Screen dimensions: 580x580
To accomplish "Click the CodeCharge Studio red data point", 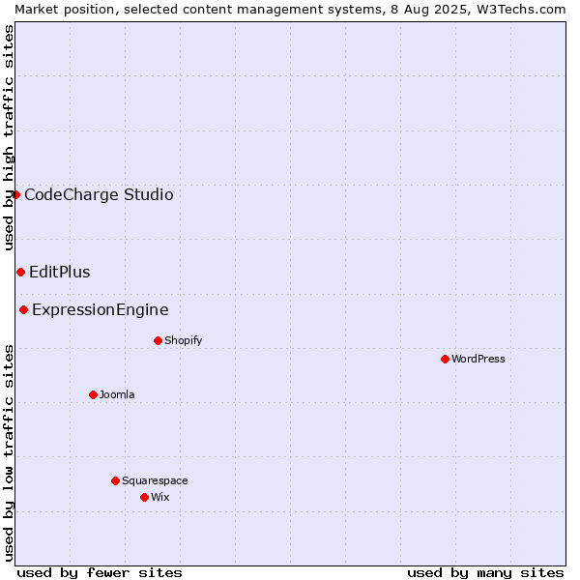I will (x=15, y=194).
